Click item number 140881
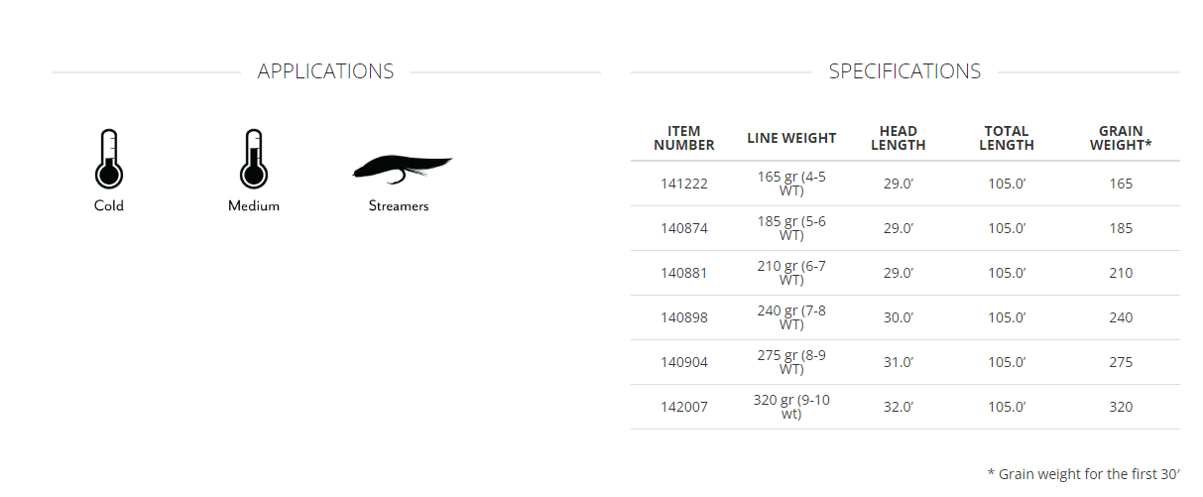Image resolution: width=1203 pixels, height=497 pixels. coord(684,273)
